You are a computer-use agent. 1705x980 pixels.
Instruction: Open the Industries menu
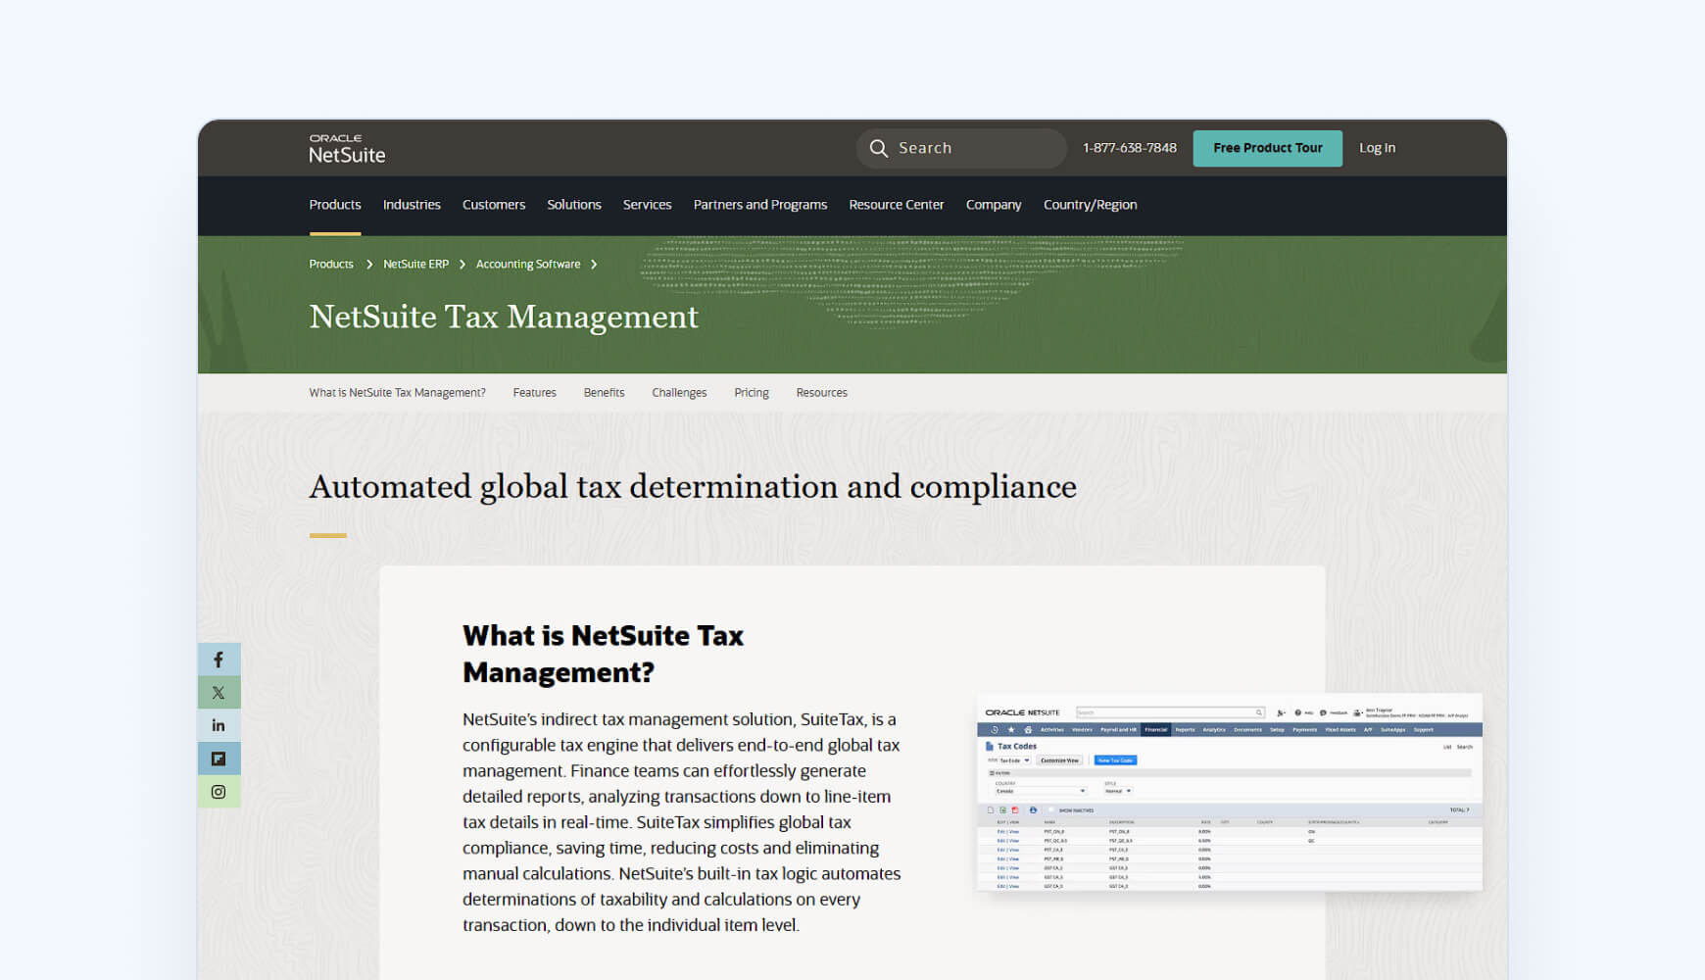click(x=412, y=205)
